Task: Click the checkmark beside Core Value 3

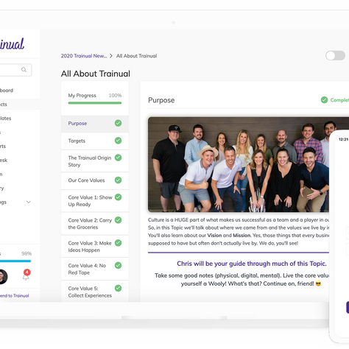Action: (x=118, y=243)
